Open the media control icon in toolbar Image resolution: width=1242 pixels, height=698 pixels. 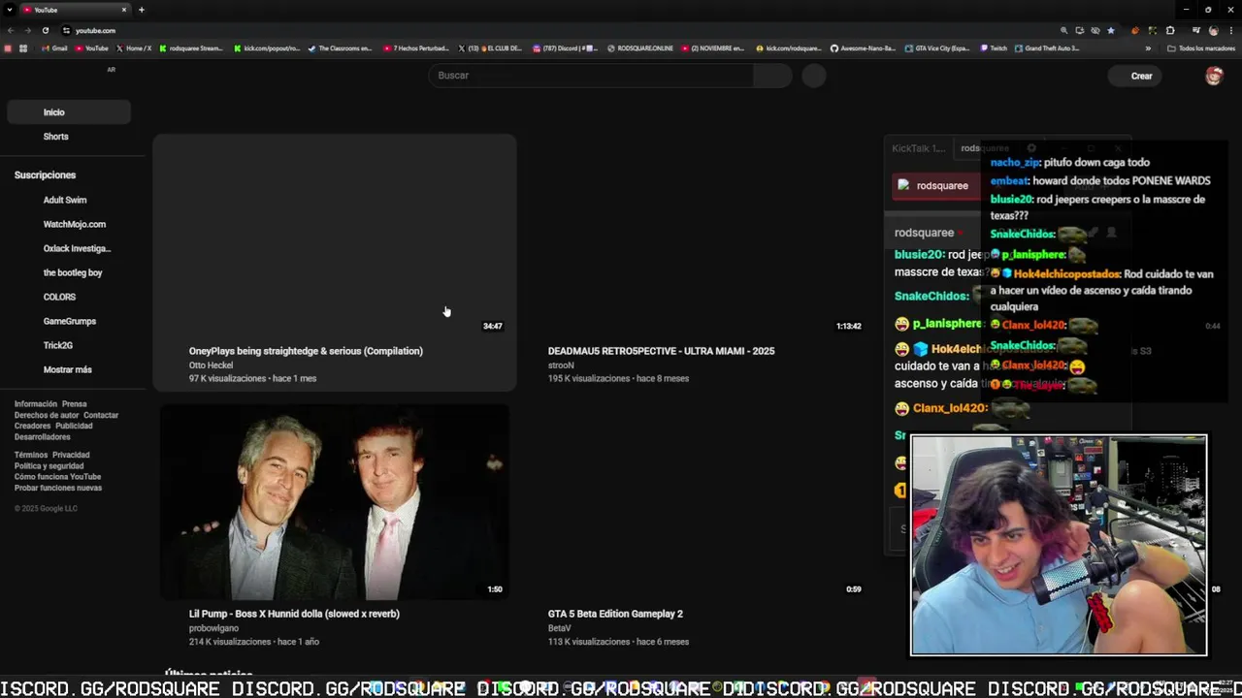click(1196, 30)
